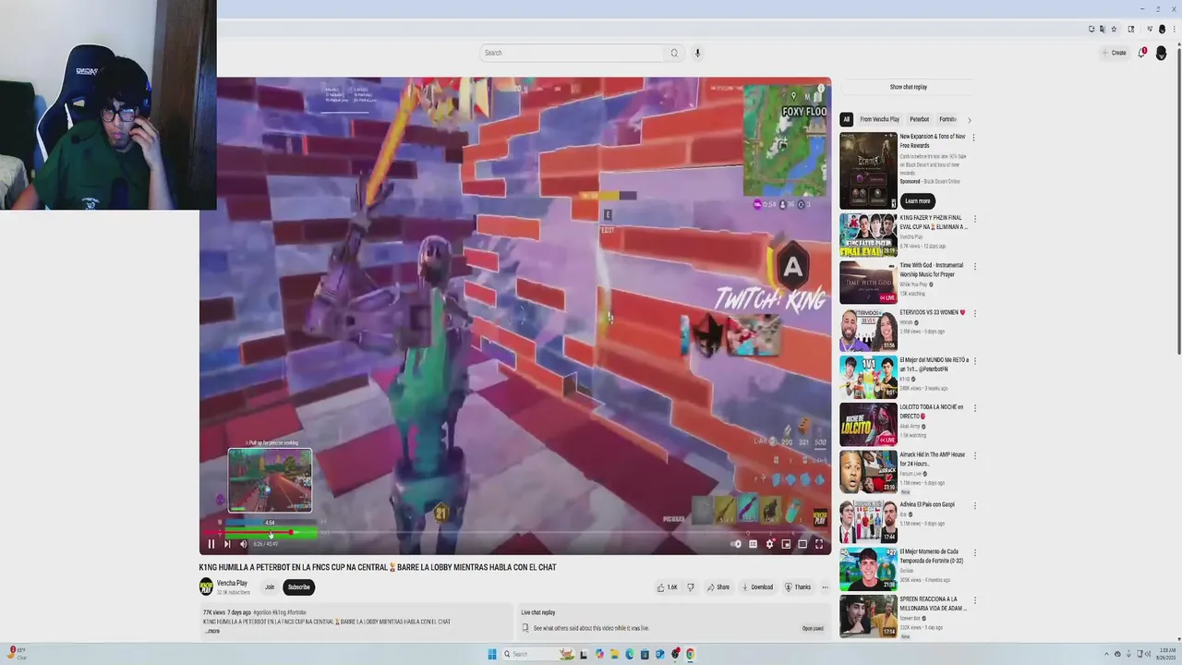Open SPREEN REACCIONA A LA MILLONARIA title

933,603
